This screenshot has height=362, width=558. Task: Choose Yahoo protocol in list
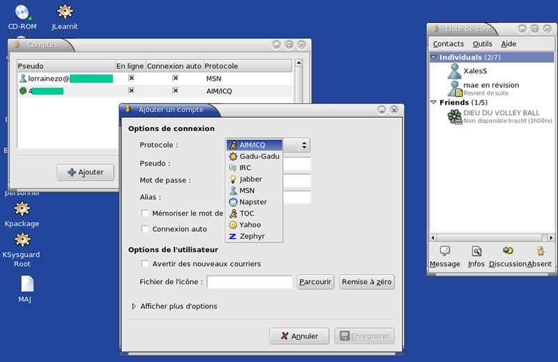[254, 225]
